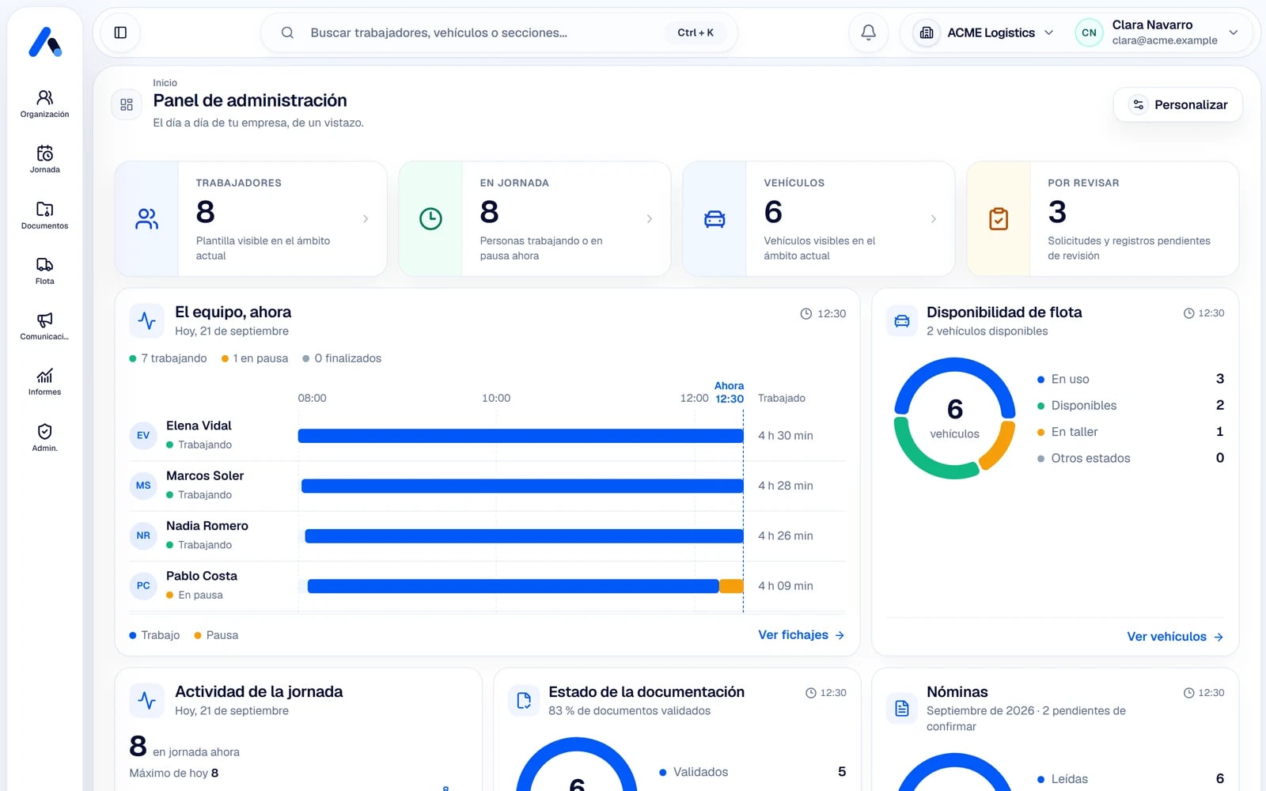Click the Trabajadores people icon

click(x=147, y=219)
